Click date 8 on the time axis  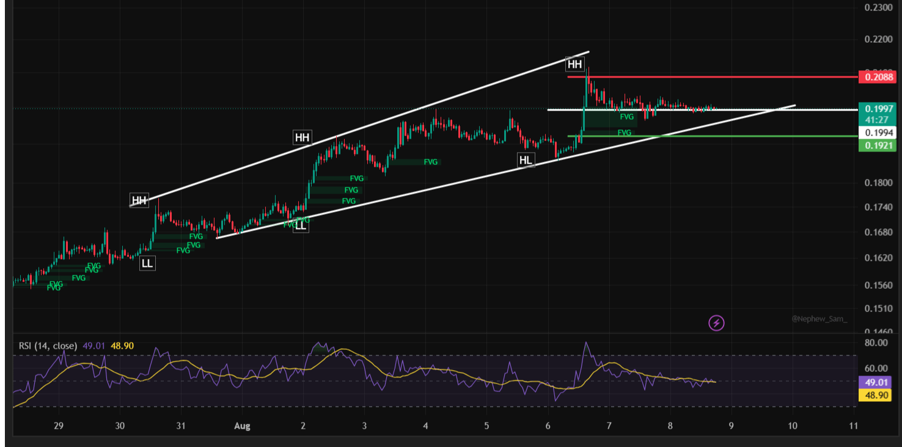point(670,426)
